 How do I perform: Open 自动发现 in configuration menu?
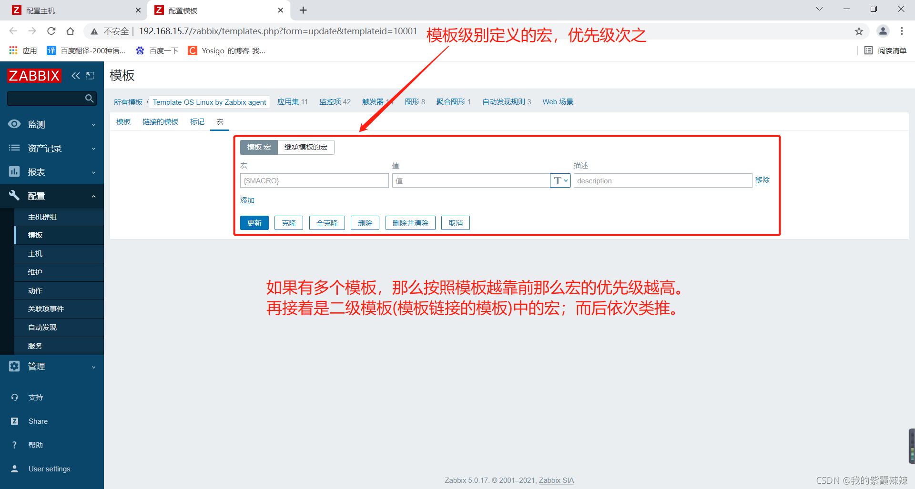tap(59, 328)
